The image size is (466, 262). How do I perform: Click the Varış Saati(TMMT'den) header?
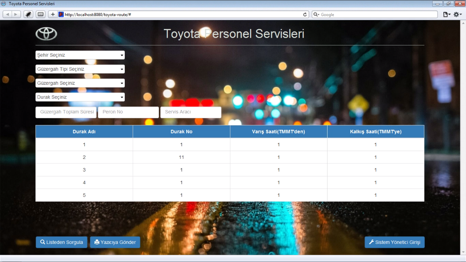(x=279, y=131)
